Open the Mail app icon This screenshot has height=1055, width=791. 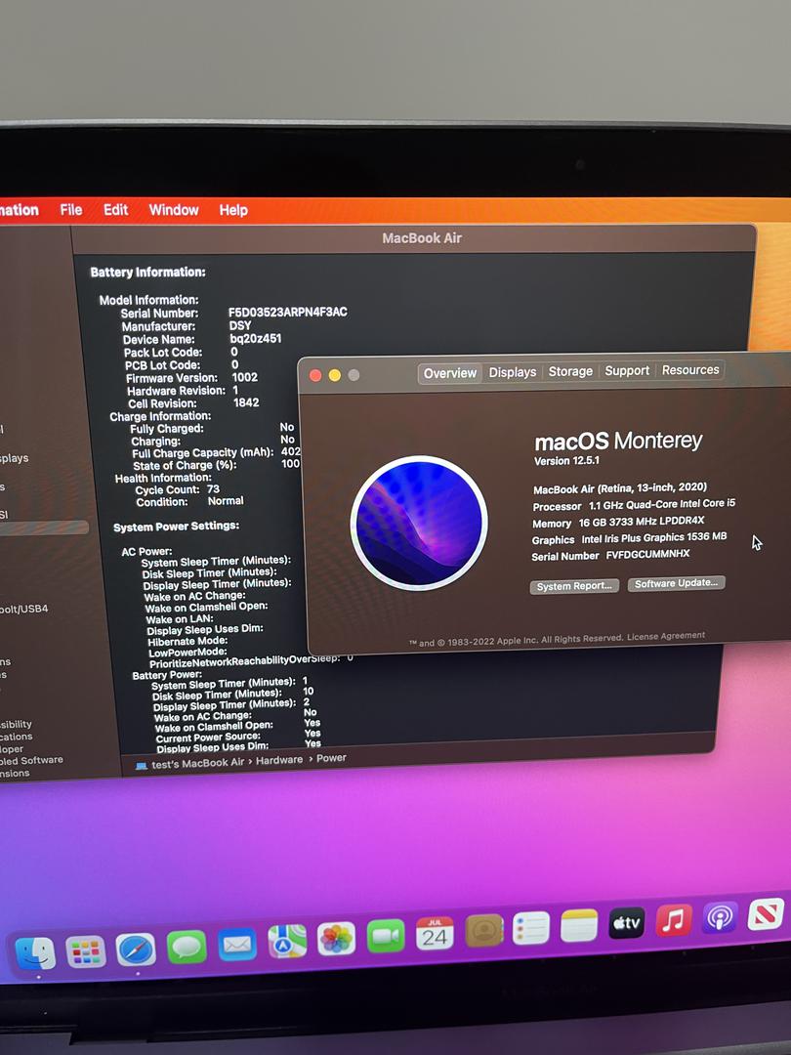tap(236, 944)
